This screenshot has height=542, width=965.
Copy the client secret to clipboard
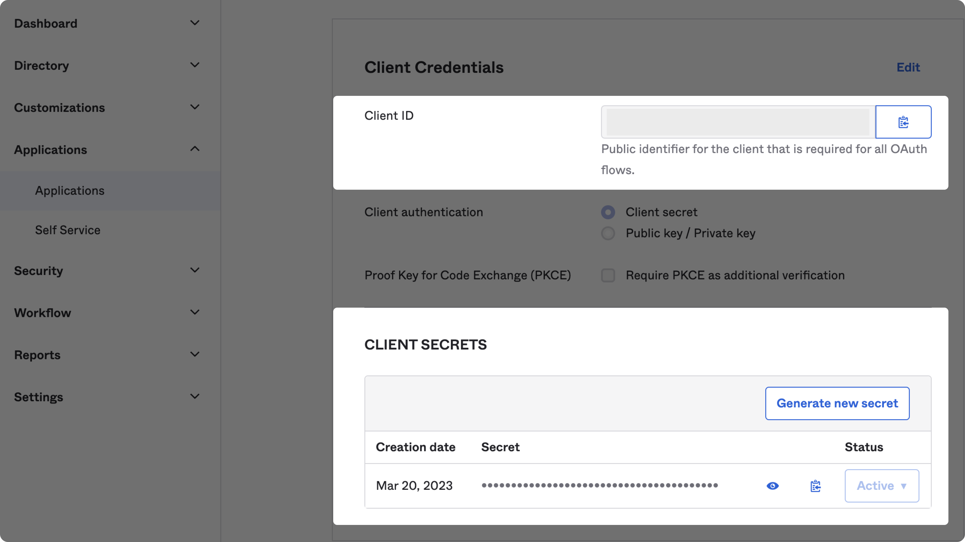pyautogui.click(x=815, y=486)
